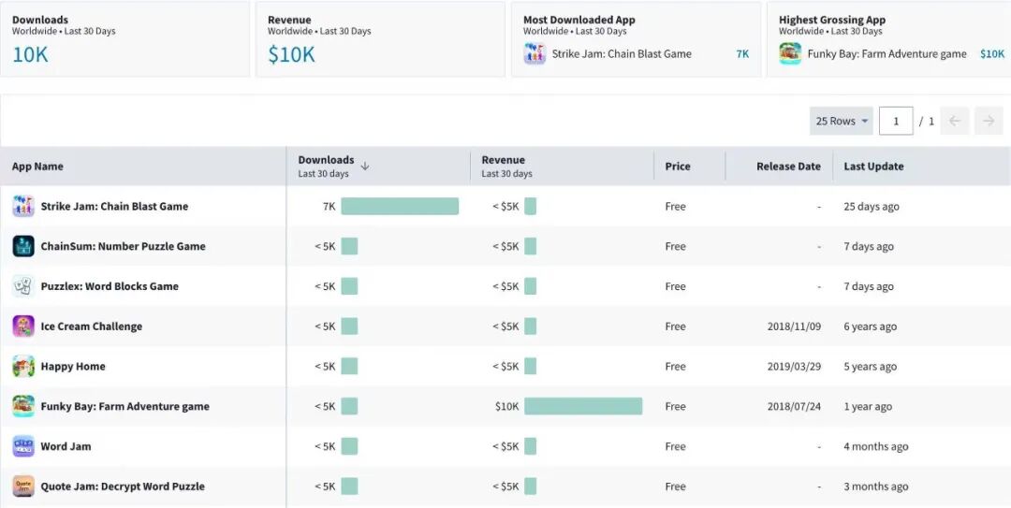Sort by the Revenue column header
Screen dimensions: 1011x508
coord(504,160)
